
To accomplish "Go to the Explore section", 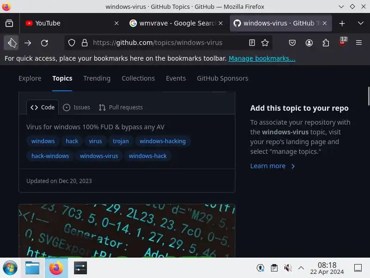I will (30, 78).
